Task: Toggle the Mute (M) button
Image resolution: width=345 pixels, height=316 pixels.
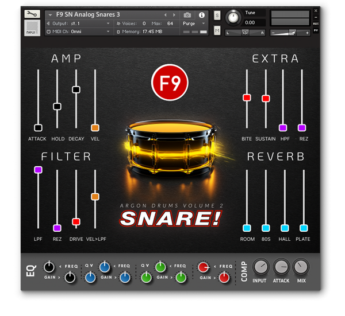Action: pos(217,30)
